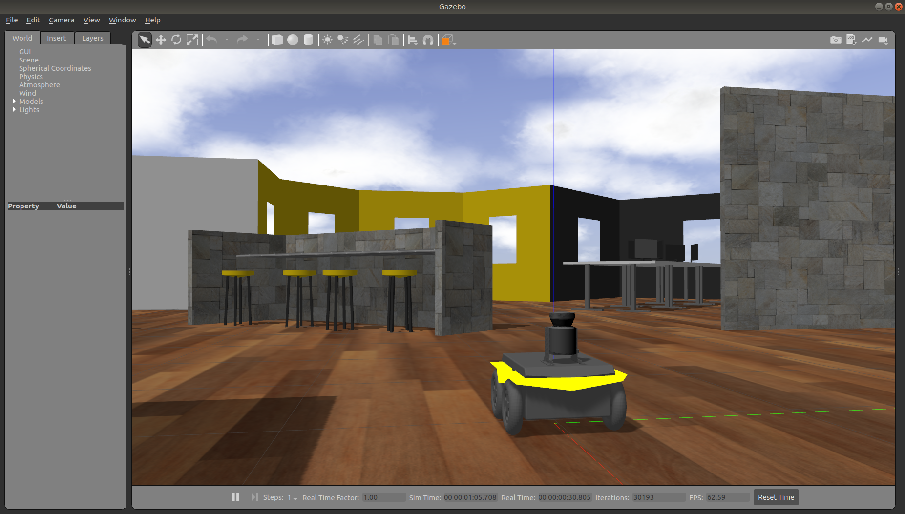Pause the simulation
The height and width of the screenshot is (514, 905).
(235, 497)
